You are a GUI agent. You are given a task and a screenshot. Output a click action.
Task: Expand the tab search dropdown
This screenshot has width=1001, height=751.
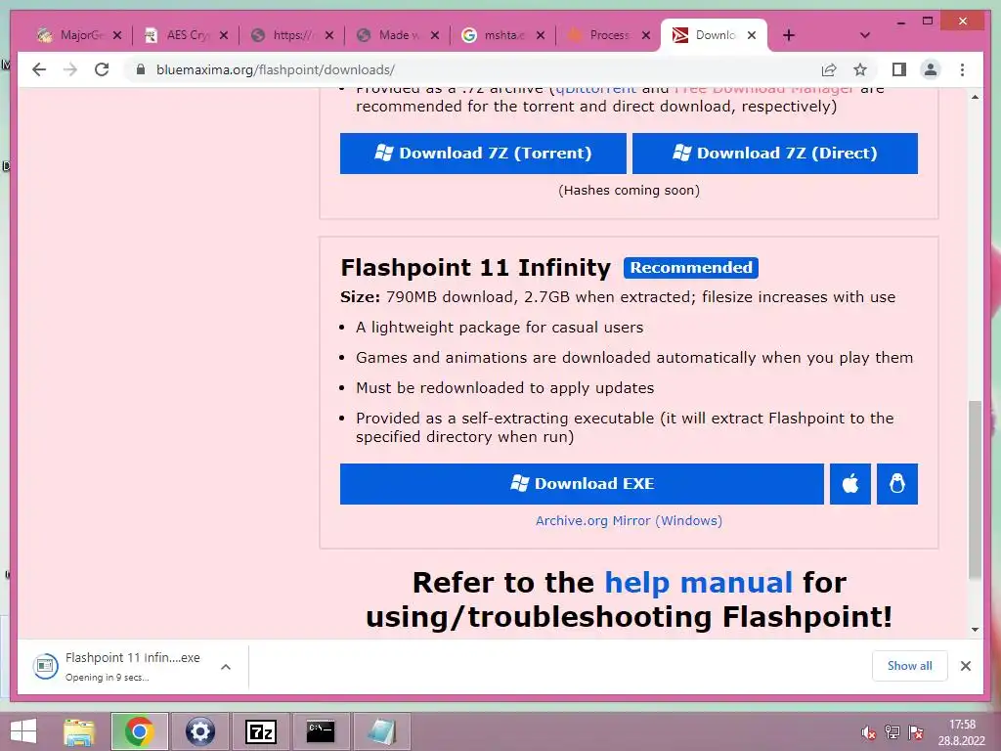[864, 35]
